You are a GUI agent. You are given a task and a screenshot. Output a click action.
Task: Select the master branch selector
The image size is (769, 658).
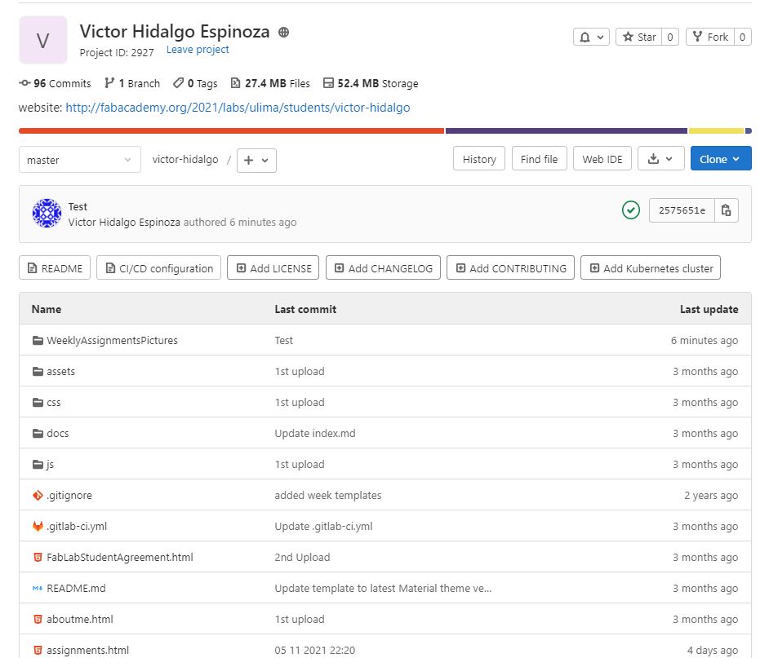point(79,160)
